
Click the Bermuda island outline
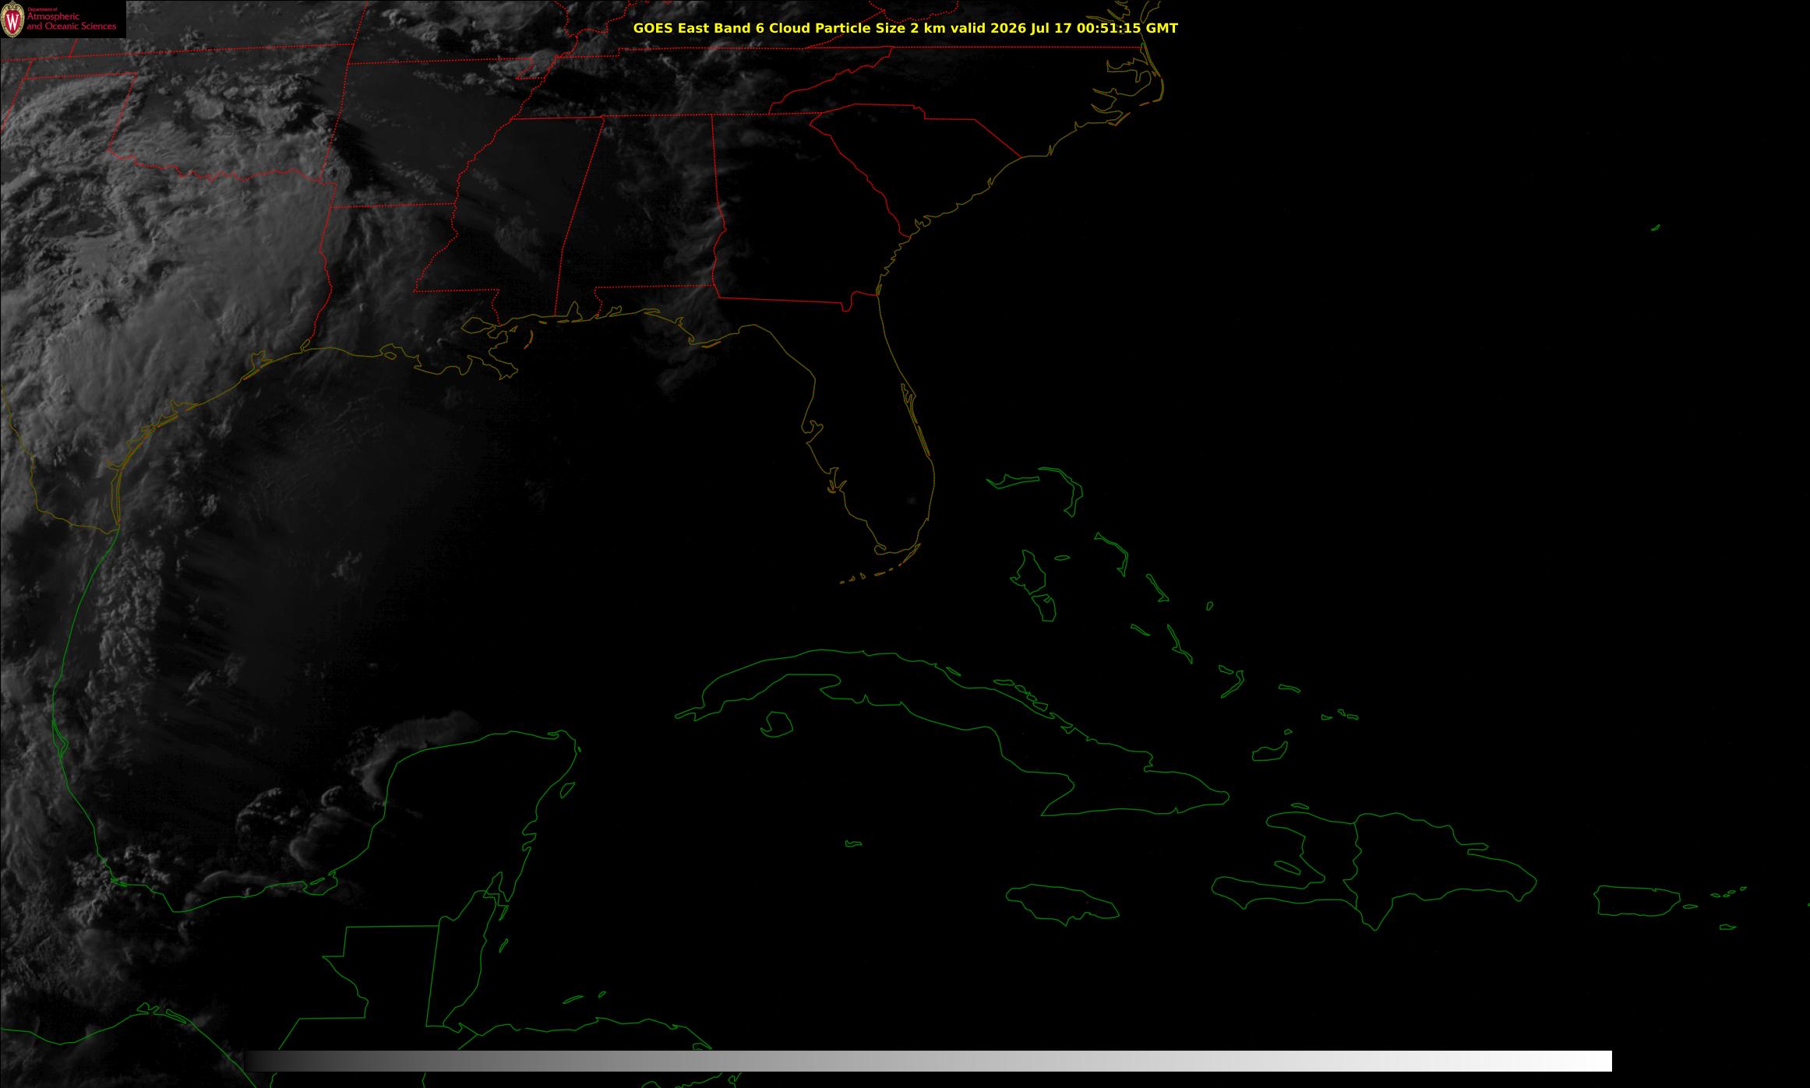[1656, 227]
